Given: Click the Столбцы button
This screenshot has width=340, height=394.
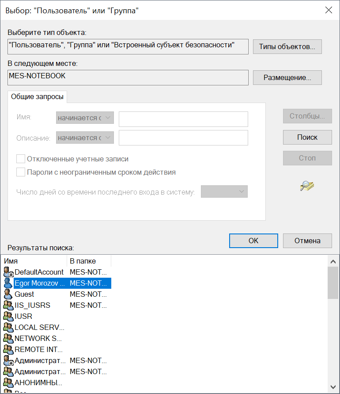Looking at the screenshot, I should click(307, 116).
